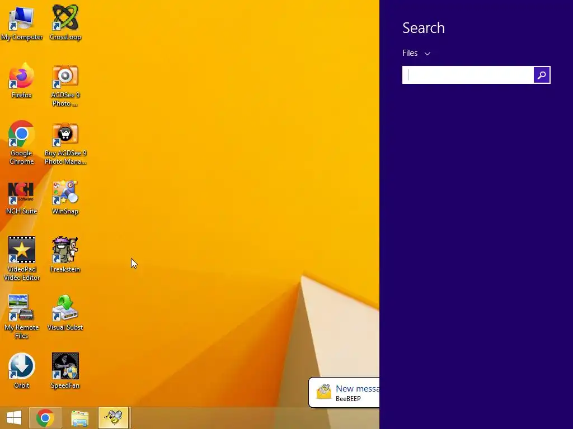The image size is (573, 429).
Task: Open VideoPad Video Editor shortcut
Action: click(22, 258)
